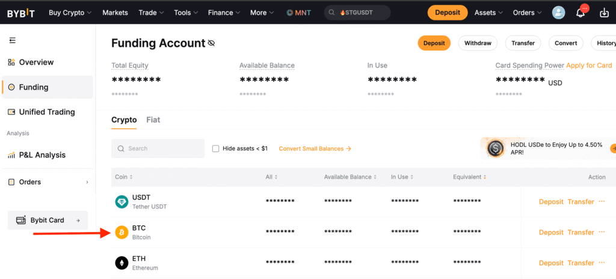Click Deposit for ETH row
The image size is (616, 279).
click(x=551, y=263)
